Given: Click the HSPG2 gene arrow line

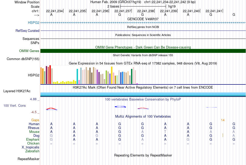Looking at the screenshot, I should pos(143,23).
